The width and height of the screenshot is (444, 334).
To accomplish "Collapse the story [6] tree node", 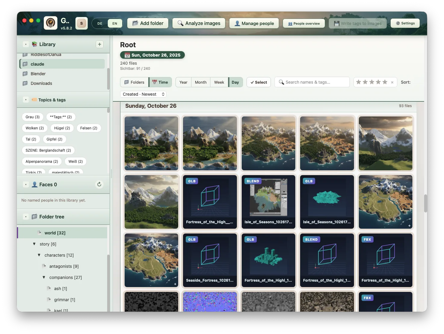I will [x=34, y=244].
